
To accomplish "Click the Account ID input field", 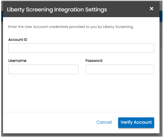I will (81, 48).
